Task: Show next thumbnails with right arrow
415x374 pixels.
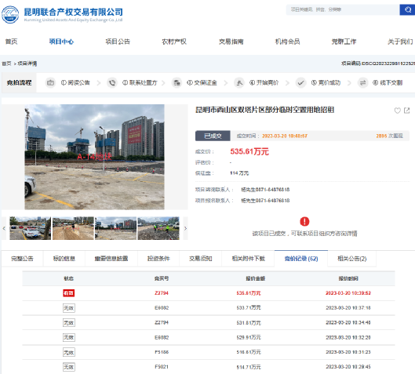Action: point(185,228)
